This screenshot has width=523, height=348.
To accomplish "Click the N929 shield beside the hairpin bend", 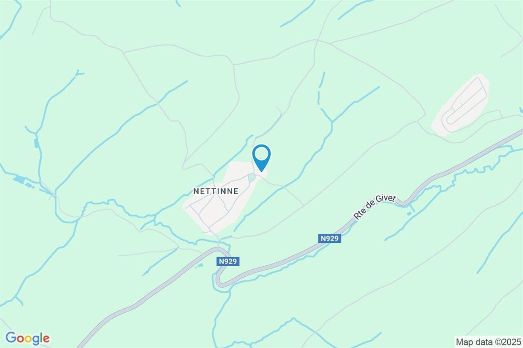I will 228,261.
